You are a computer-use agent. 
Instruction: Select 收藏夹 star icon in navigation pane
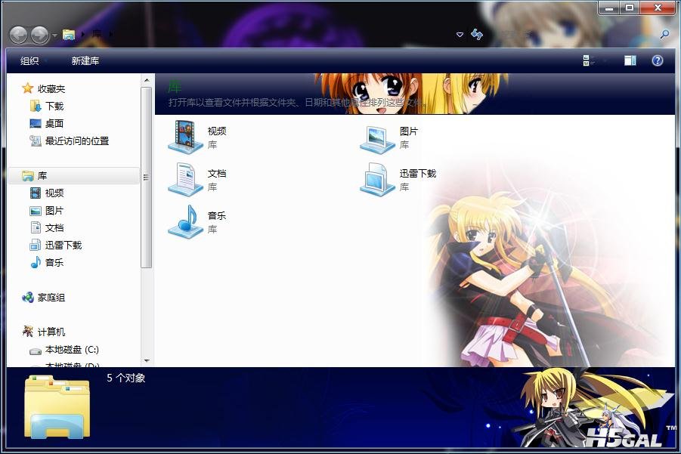28,88
